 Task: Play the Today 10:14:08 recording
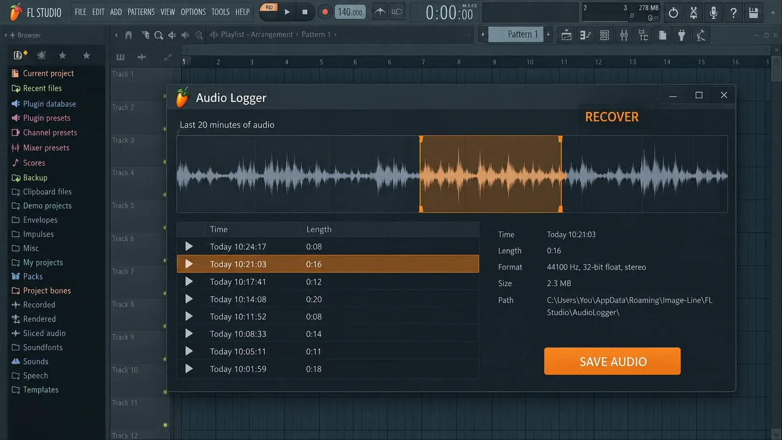pos(189,299)
